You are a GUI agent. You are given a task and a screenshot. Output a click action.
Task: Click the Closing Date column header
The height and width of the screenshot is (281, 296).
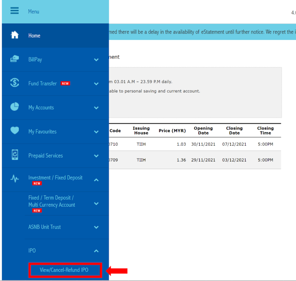coord(234,131)
